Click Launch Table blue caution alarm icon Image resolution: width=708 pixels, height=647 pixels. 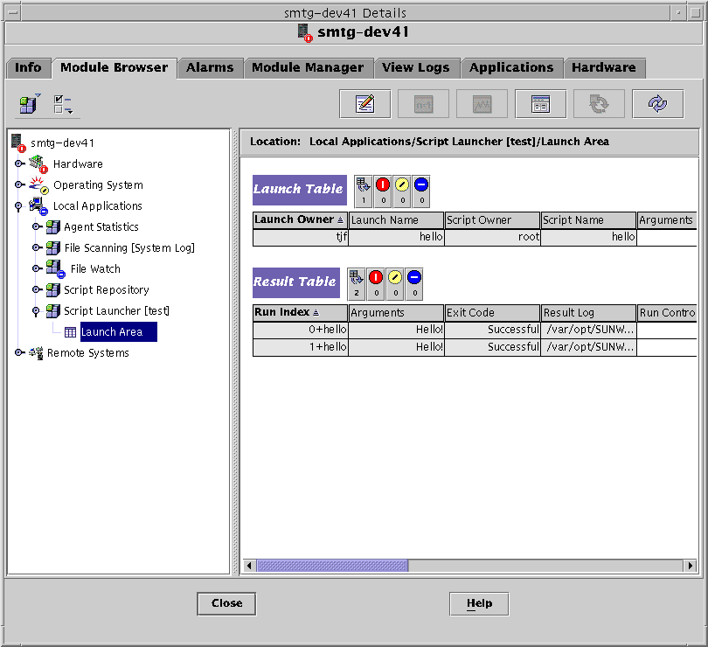tap(420, 191)
